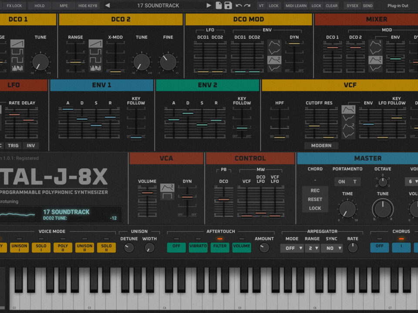
Task: Click the MASTER TUNE knob
Action: click(383, 209)
